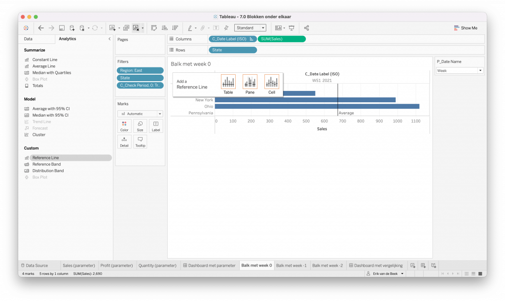
Task: Choose Cell scope for reference line
Action: pos(272,84)
